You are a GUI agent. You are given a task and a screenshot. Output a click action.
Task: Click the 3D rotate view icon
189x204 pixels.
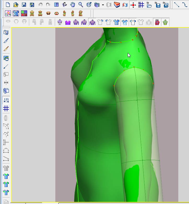(64, 5)
